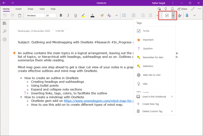Choose Create New Tag
The width and height of the screenshot is (203, 136).
point(155,104)
